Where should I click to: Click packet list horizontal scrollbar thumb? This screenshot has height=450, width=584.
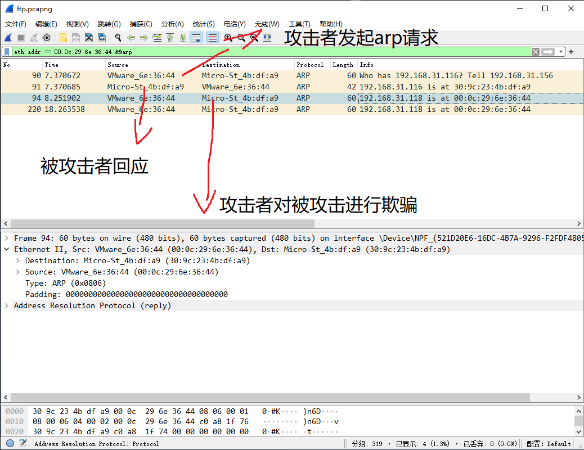coord(163,223)
